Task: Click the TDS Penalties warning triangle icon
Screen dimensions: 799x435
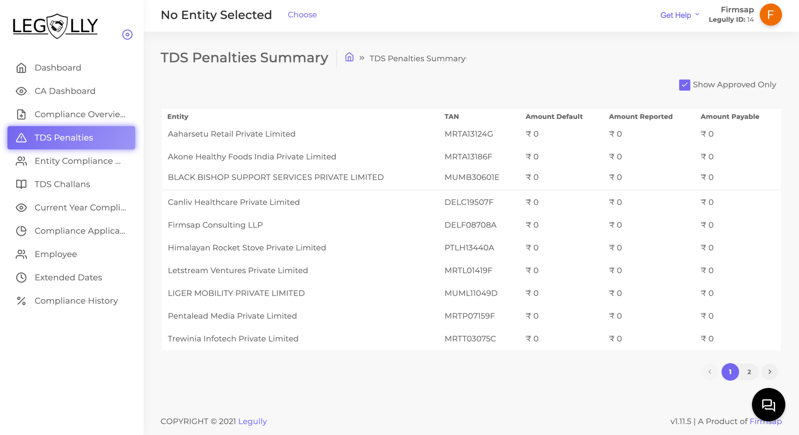Action: pos(21,138)
